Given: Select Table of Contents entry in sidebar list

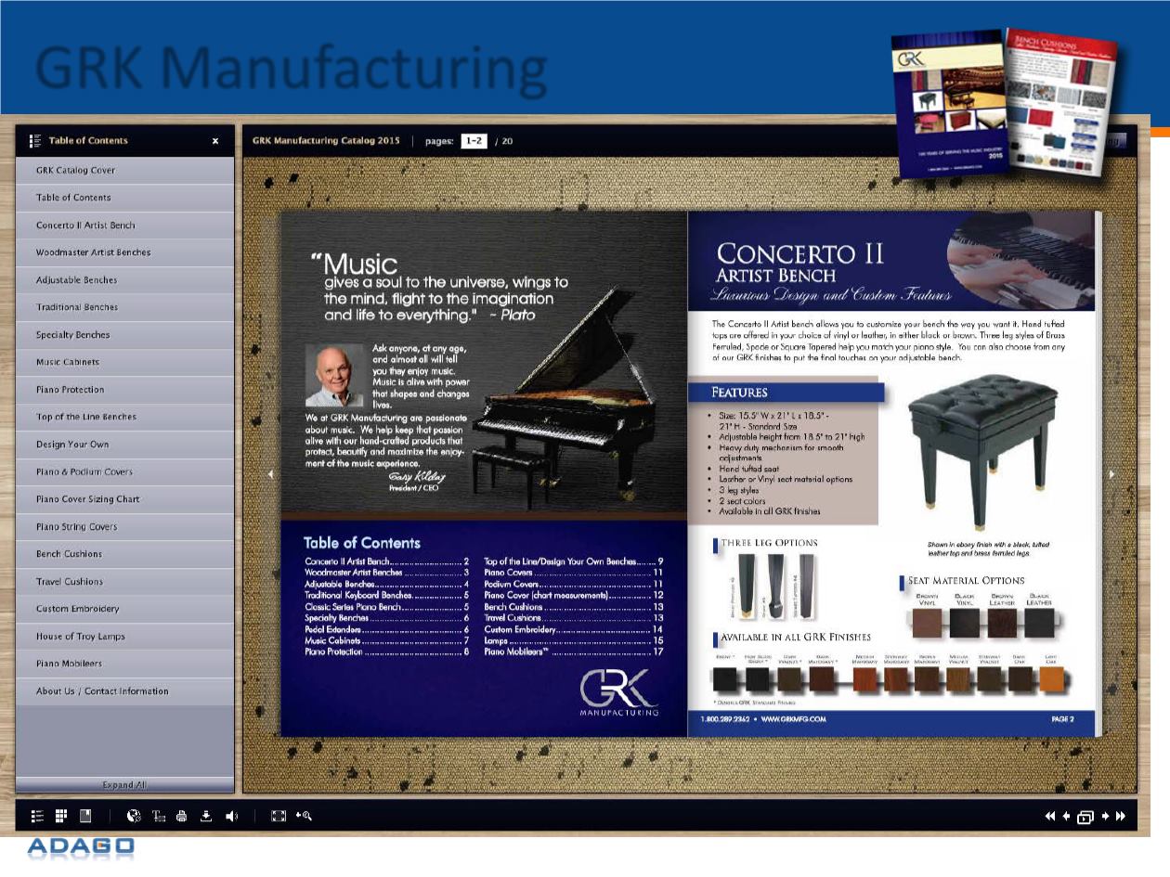Looking at the screenshot, I should pos(125,198).
